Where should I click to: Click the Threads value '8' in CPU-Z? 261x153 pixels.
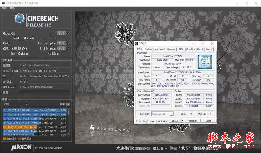click(210, 114)
